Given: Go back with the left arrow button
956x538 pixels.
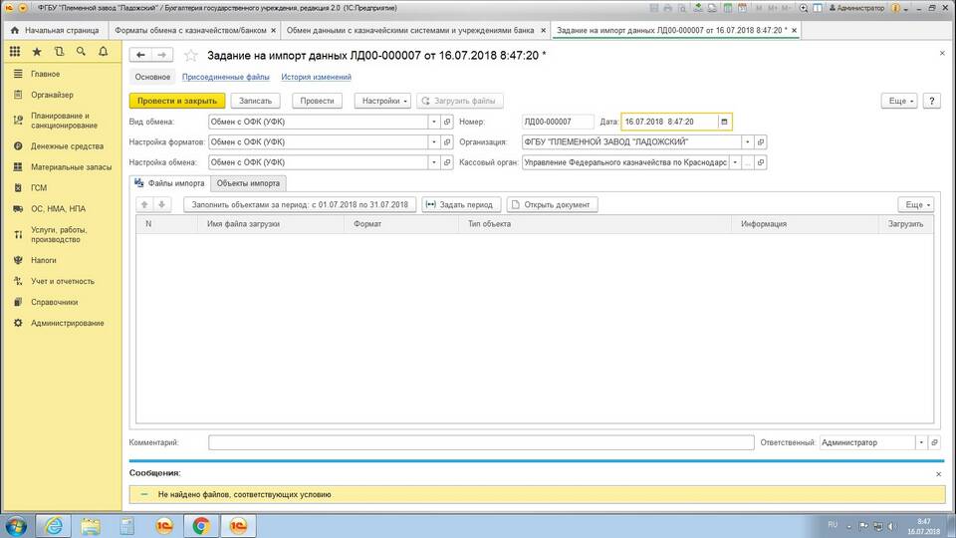Looking at the screenshot, I should pyautogui.click(x=140, y=55).
